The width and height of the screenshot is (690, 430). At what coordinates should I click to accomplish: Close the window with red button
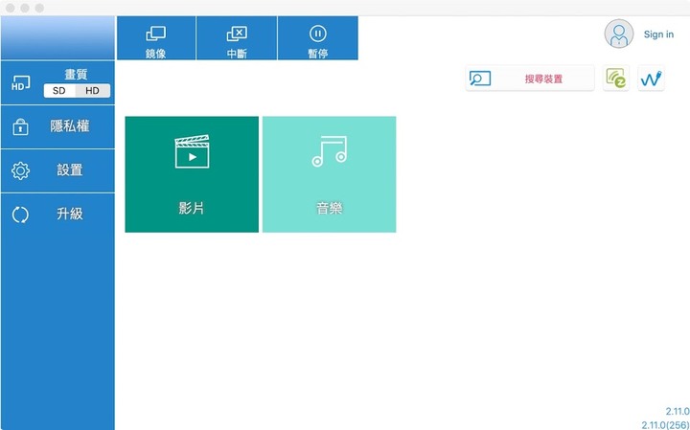[11, 8]
